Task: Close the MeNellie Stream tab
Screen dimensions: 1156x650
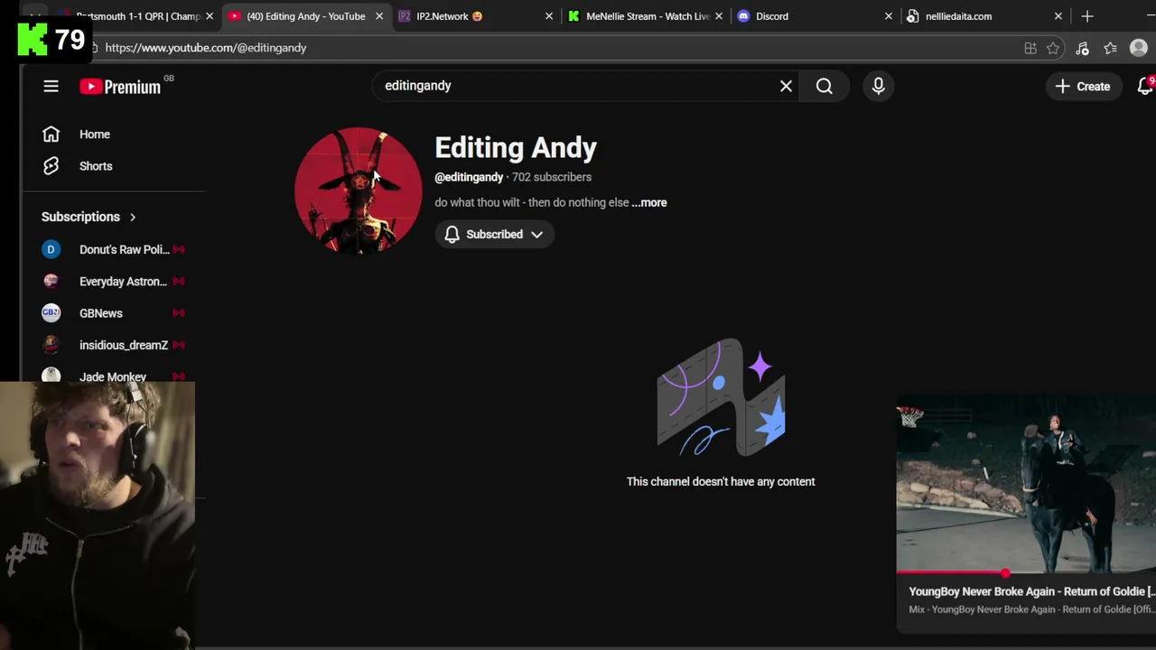Action: (719, 16)
